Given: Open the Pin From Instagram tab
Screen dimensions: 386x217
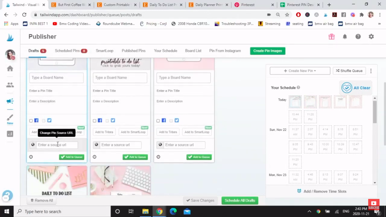Looking at the screenshot, I should pos(225,51).
